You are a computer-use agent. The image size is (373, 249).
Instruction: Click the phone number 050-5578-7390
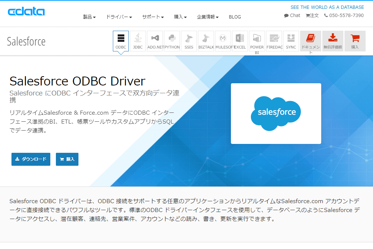(344, 16)
